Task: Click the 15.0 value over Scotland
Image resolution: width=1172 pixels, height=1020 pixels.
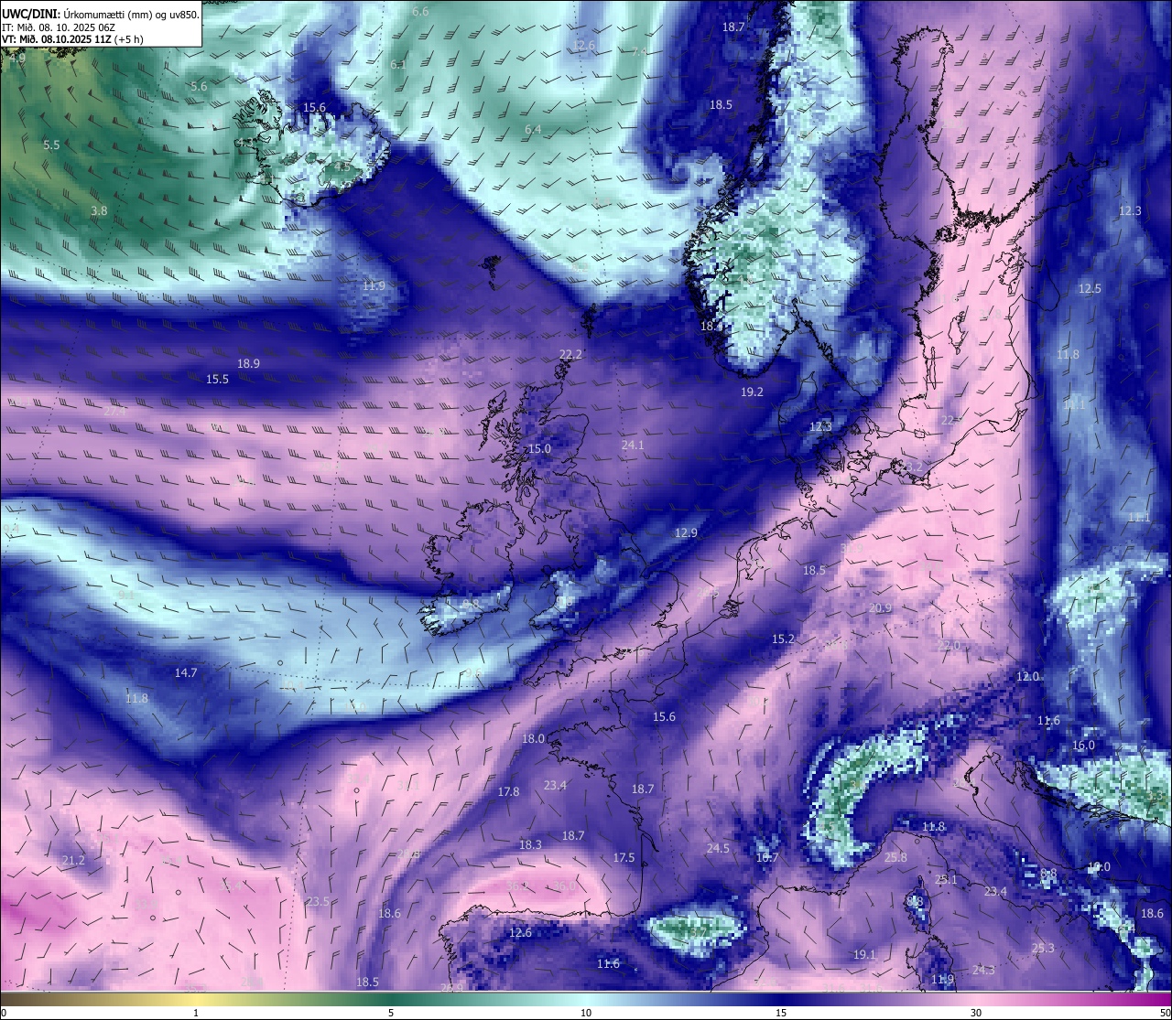Action: tap(540, 448)
